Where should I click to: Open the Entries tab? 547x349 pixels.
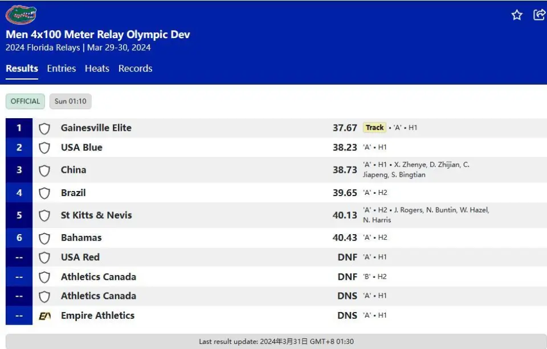[62, 69]
